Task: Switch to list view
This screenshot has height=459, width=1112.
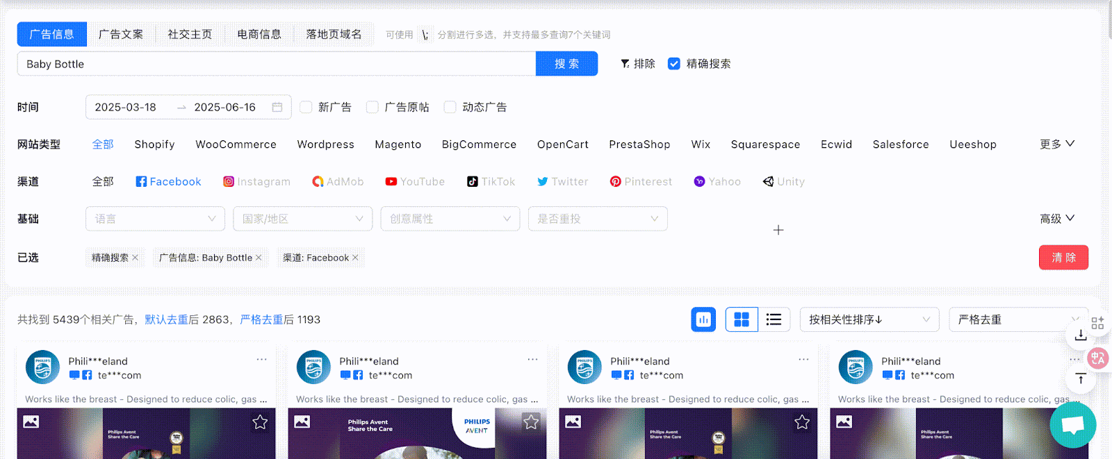Action: pos(774,319)
